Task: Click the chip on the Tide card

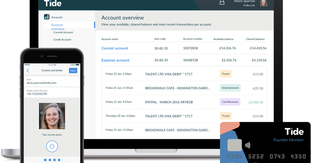Action: click(x=234, y=145)
